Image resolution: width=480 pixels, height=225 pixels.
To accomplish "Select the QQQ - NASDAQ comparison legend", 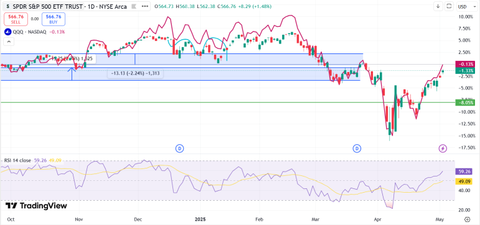I will pos(35,32).
